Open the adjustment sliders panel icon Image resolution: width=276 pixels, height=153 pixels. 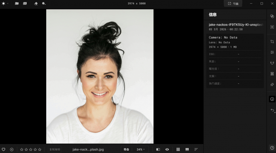(x=272, y=52)
